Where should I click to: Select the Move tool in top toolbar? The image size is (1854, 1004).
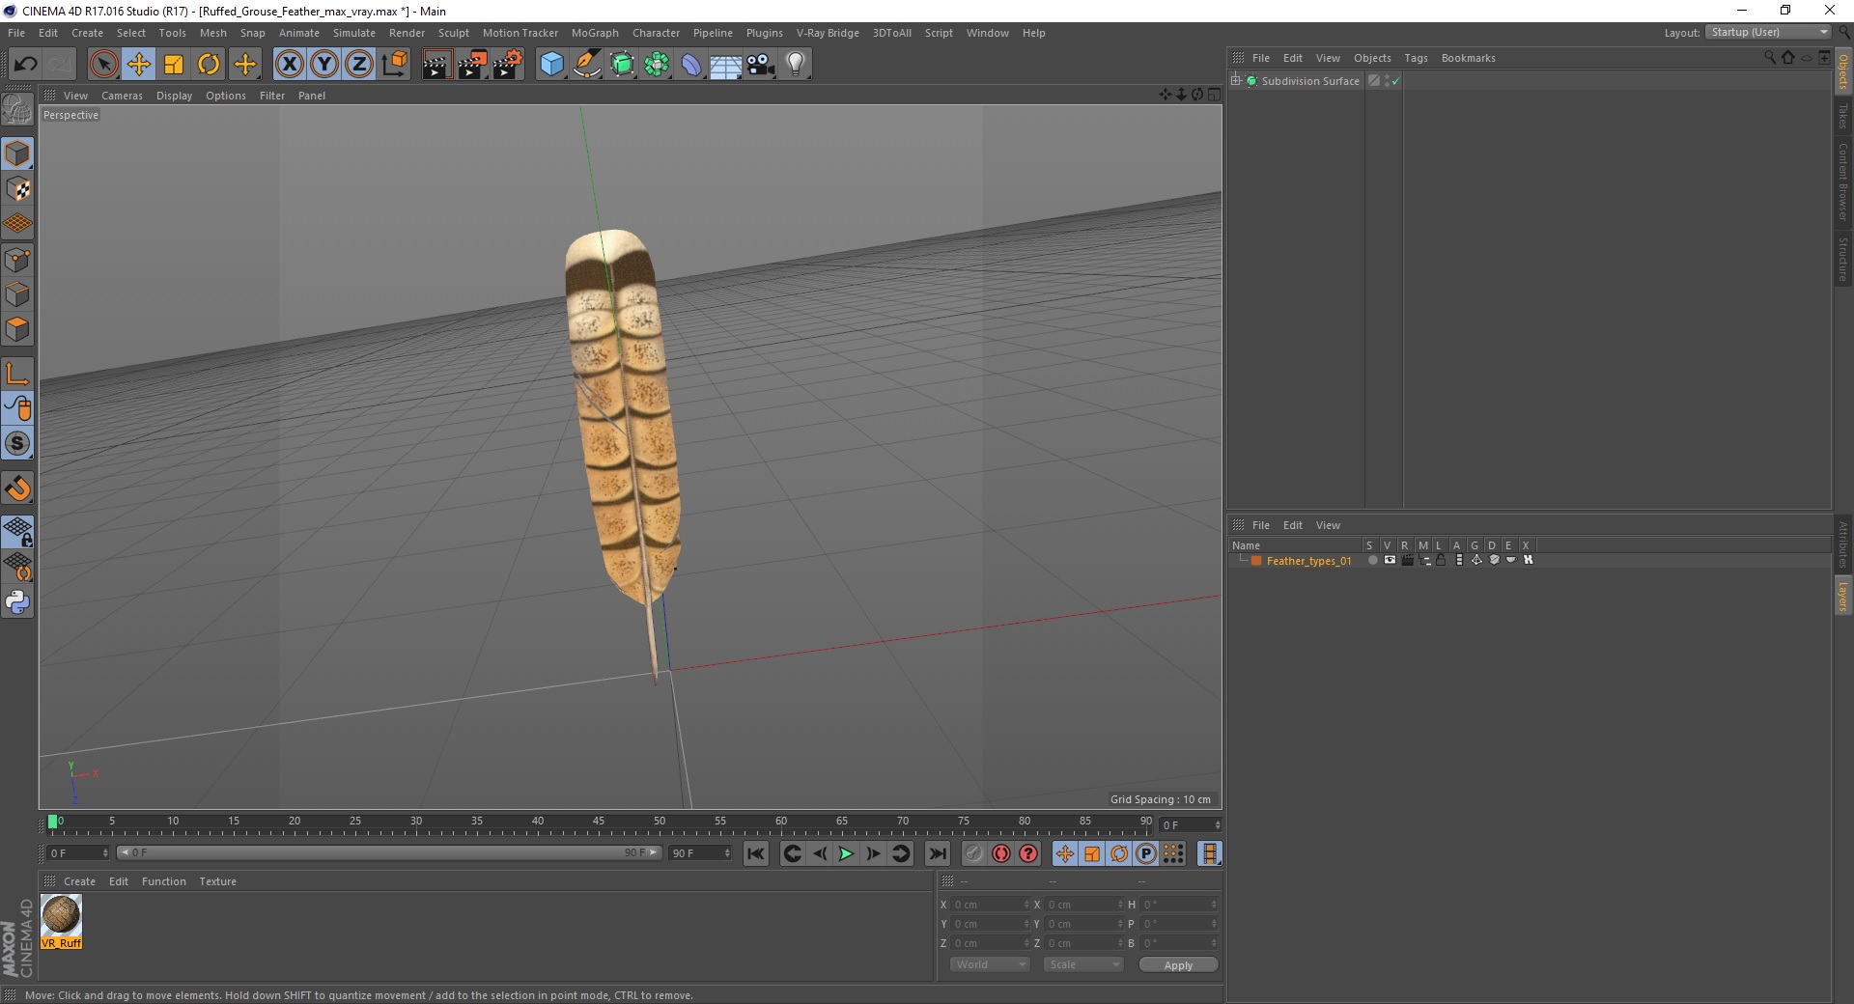tap(139, 65)
